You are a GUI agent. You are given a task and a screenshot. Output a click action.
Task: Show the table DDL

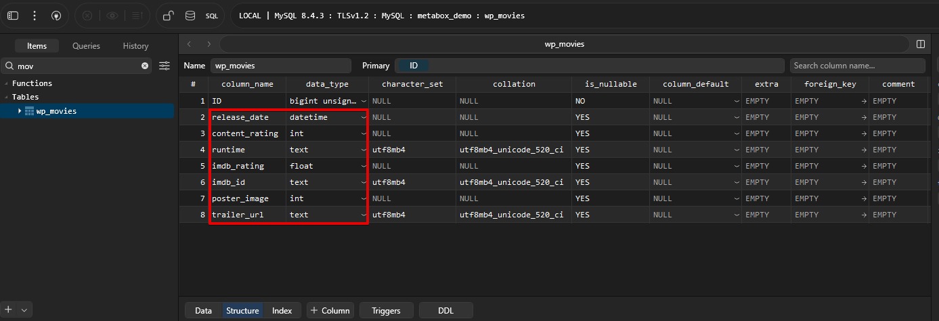[445, 311]
